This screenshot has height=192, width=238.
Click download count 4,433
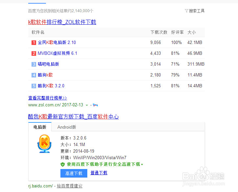tap(156, 53)
